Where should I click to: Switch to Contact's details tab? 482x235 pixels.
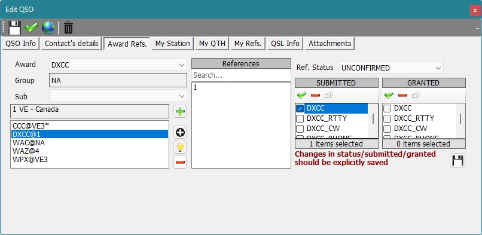coord(71,44)
